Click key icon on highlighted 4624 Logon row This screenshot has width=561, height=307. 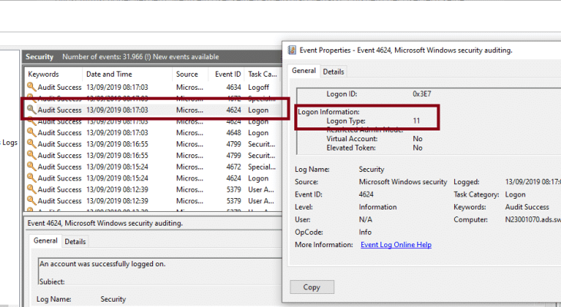pos(31,110)
